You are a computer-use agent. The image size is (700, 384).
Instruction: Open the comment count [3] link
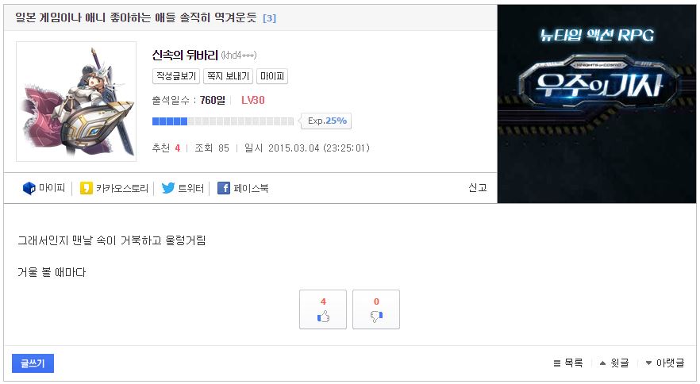click(269, 18)
